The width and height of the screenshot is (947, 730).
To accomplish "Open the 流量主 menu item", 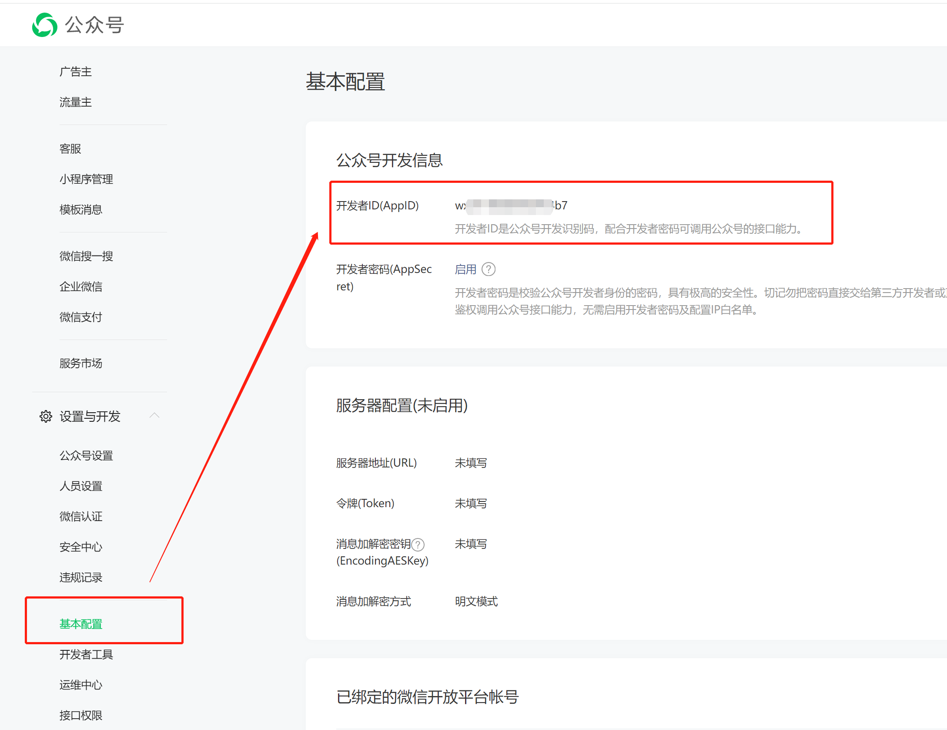I will tap(76, 102).
